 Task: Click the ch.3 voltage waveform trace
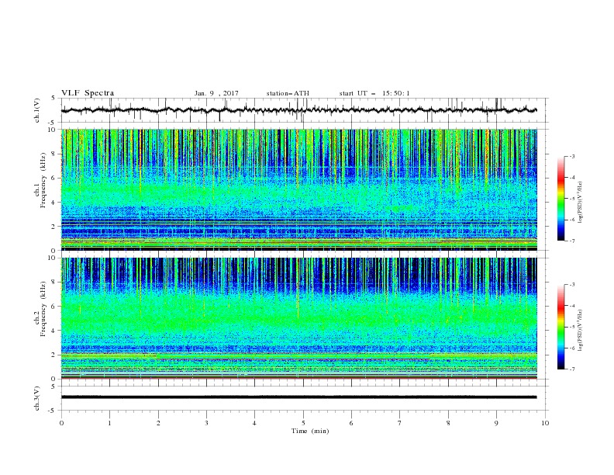[x=298, y=397]
